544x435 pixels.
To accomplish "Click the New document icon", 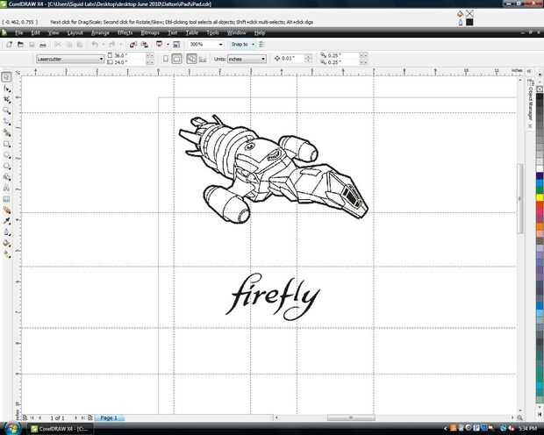I will point(10,45).
